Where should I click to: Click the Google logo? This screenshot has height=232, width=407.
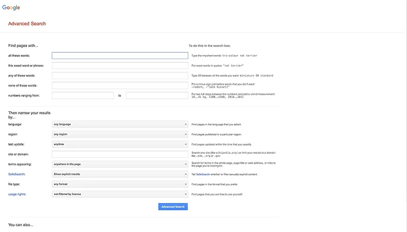[x=10, y=7]
